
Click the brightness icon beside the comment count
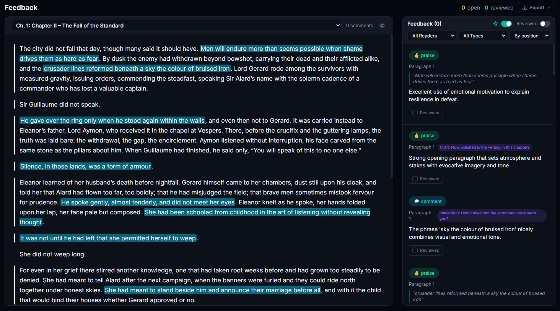click(382, 25)
